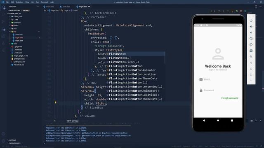This screenshot has width=264, height=148.
Task: Open the Selection menu
Action: [x=19, y=2]
